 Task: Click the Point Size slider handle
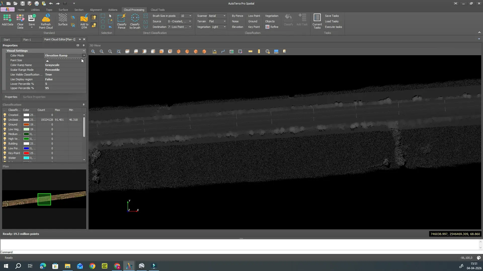click(47, 61)
